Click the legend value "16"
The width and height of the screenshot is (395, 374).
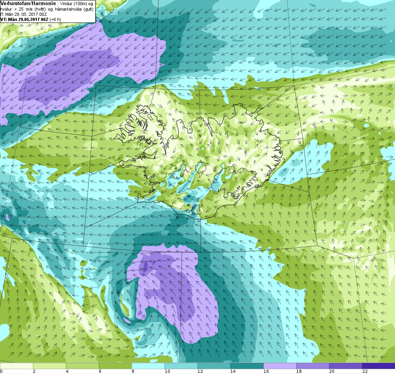[x=266, y=371]
